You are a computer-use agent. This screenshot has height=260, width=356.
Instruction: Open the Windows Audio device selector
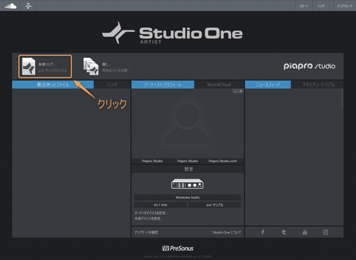[188, 197]
